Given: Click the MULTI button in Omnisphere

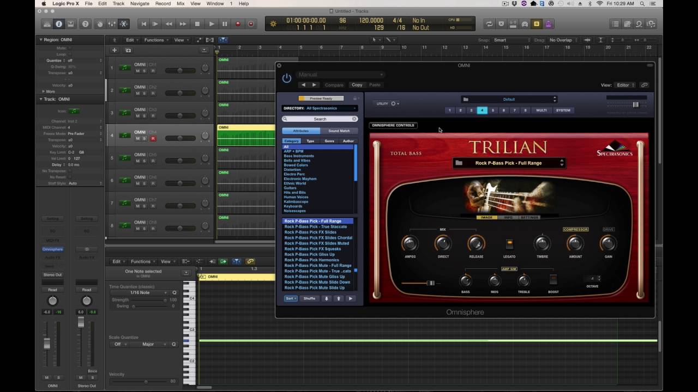Looking at the screenshot, I should click(x=541, y=110).
